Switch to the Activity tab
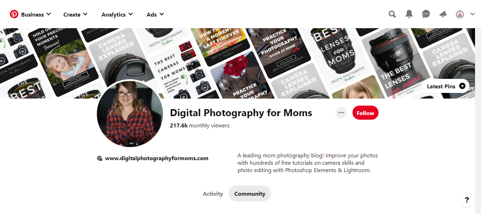This screenshot has width=481, height=214. pos(213,194)
